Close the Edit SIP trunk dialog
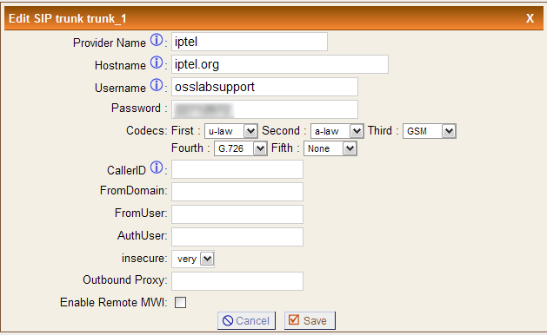The height and width of the screenshot is (335, 547). coord(530,18)
